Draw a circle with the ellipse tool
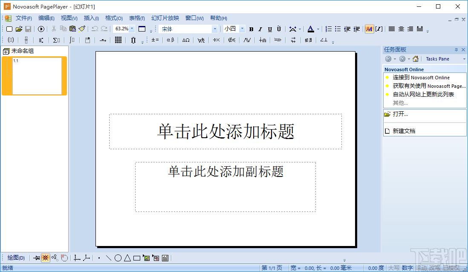Screen dimensions: 468x272 click(x=118, y=258)
